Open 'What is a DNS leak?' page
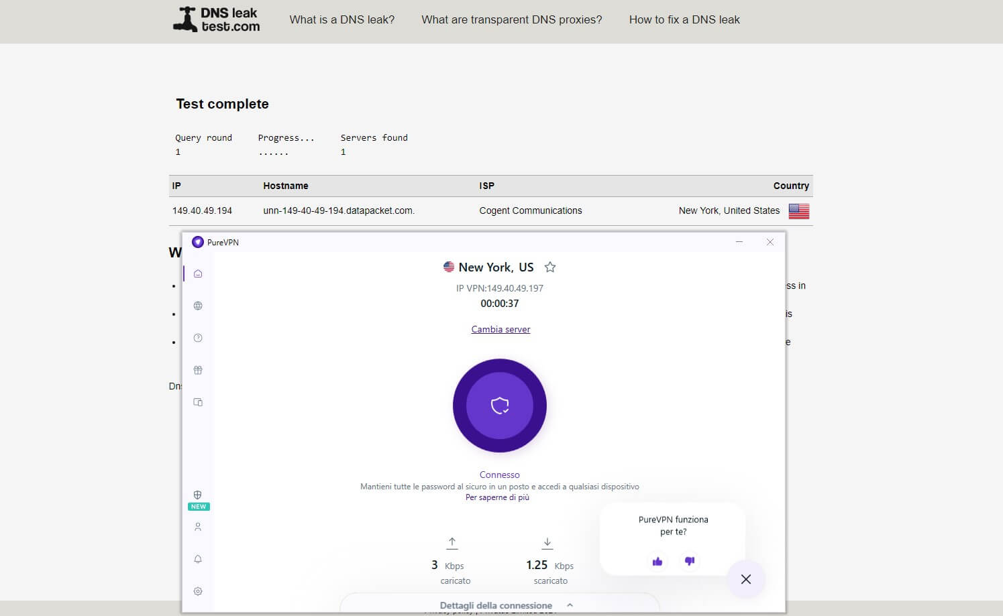 tap(342, 19)
